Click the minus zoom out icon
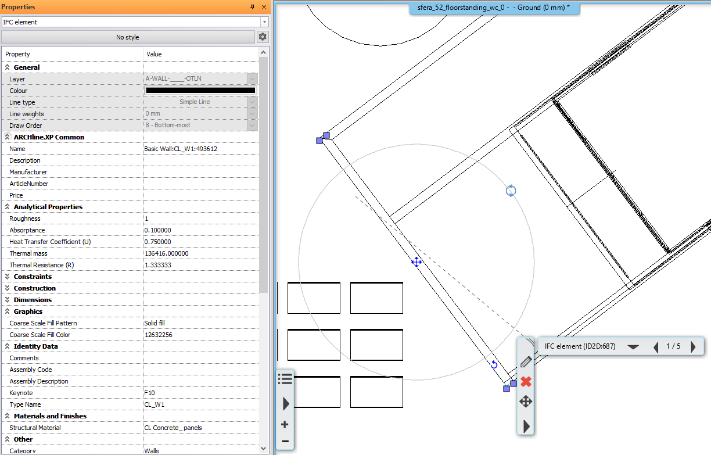The width and height of the screenshot is (711, 455). point(285,442)
